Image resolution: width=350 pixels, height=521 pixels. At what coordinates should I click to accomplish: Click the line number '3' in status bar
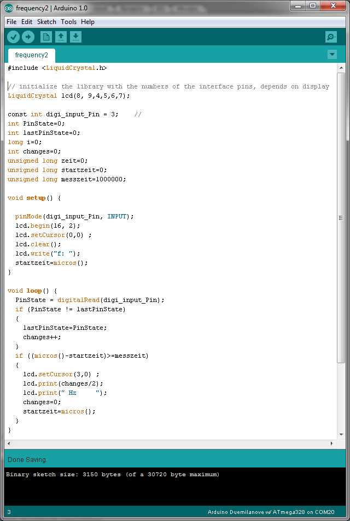coord(9,512)
